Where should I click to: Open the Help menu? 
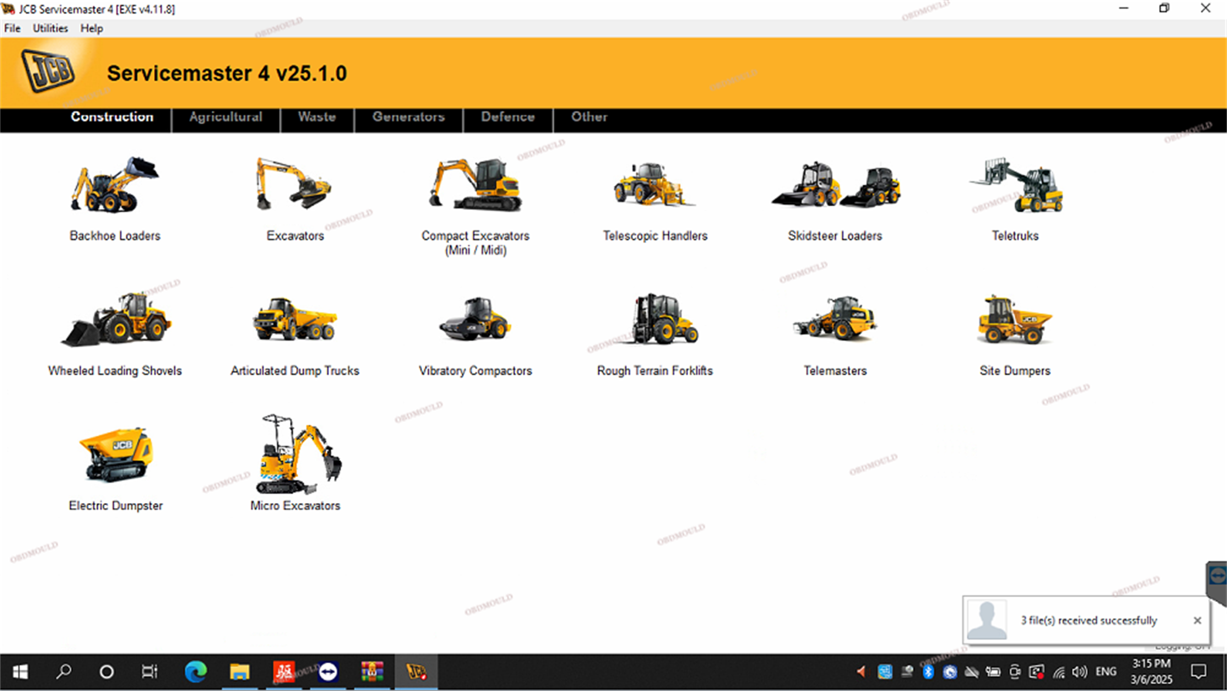click(91, 29)
